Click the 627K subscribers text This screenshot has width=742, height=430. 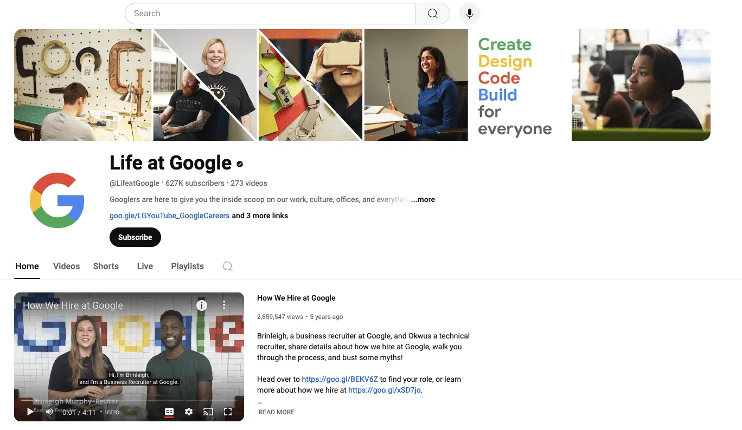195,183
